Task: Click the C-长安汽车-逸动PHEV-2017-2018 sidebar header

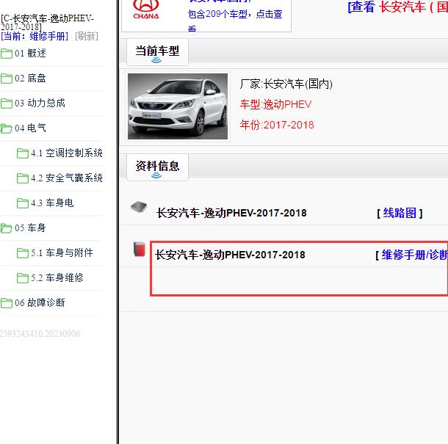Action: coord(48,23)
